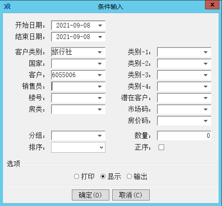Open the 结束日期 date picker dropdown
This screenshot has height=206, width=222.
100,37
